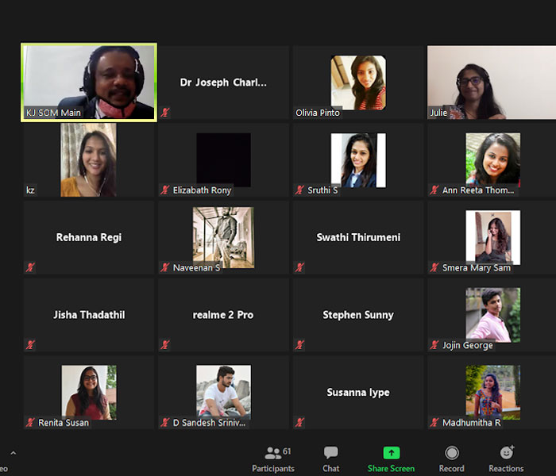
Task: Click muted mic icon beside Renita Susan
Action: 30,422
